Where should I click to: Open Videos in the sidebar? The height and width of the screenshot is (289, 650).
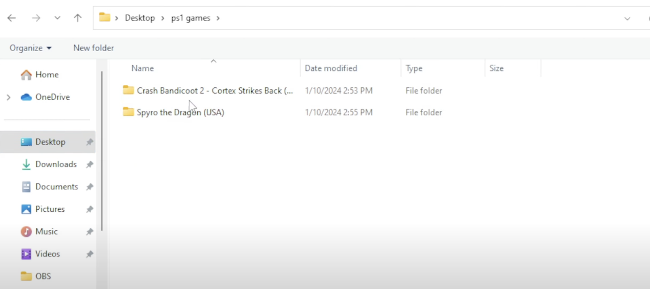click(x=47, y=254)
